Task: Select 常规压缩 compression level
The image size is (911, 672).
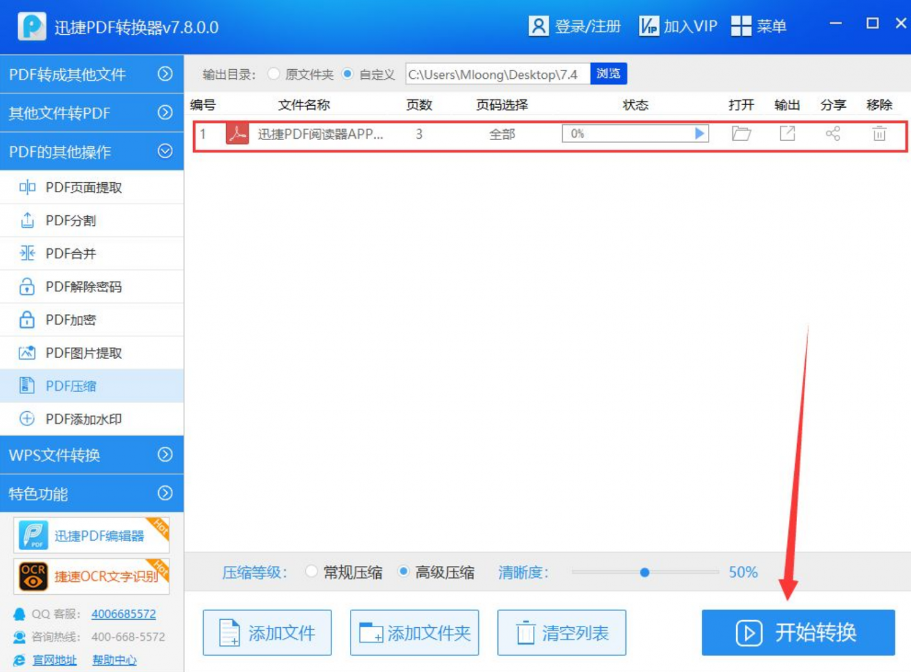Action: point(311,571)
